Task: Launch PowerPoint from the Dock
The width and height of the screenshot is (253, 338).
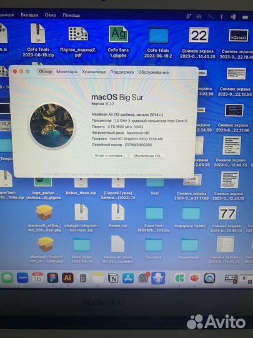Action: tap(194, 278)
